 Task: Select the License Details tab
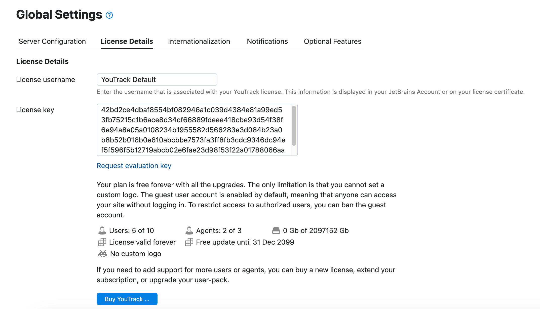pyautogui.click(x=127, y=41)
